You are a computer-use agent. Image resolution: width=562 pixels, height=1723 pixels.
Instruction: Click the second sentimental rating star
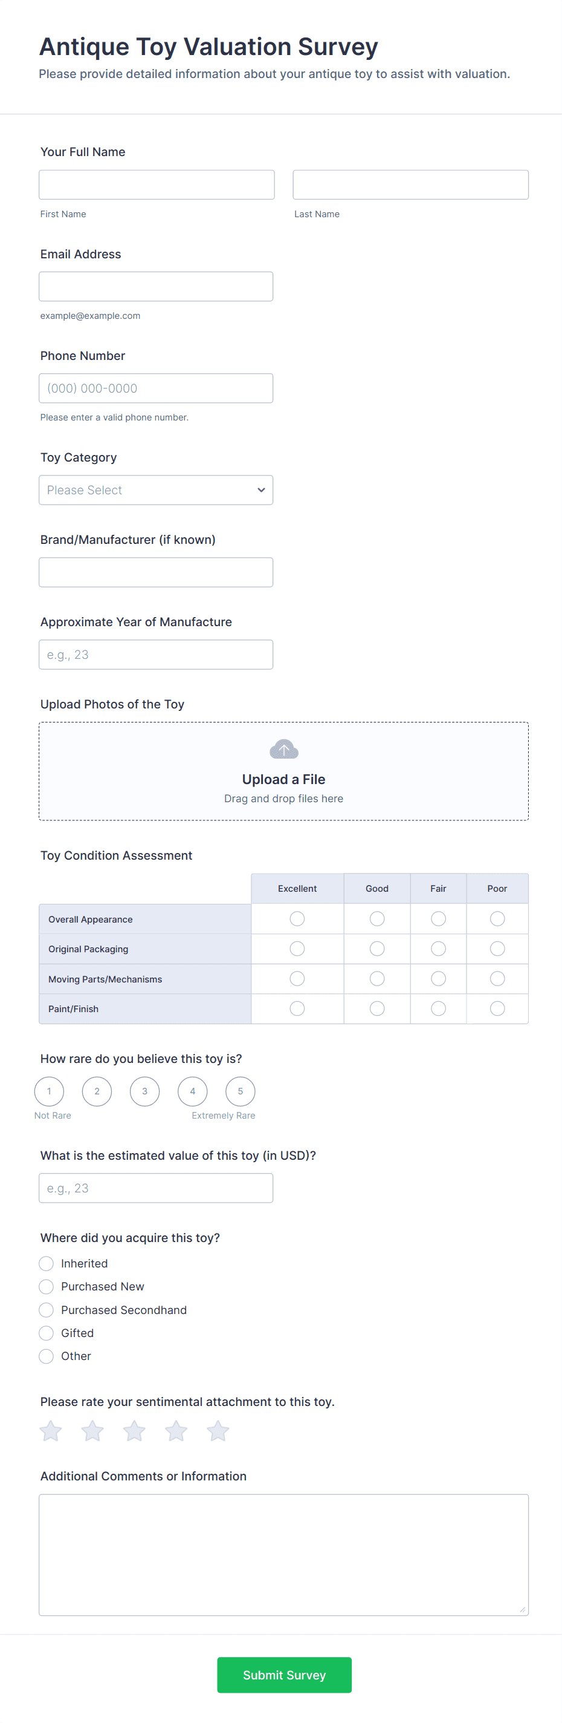tap(92, 1431)
